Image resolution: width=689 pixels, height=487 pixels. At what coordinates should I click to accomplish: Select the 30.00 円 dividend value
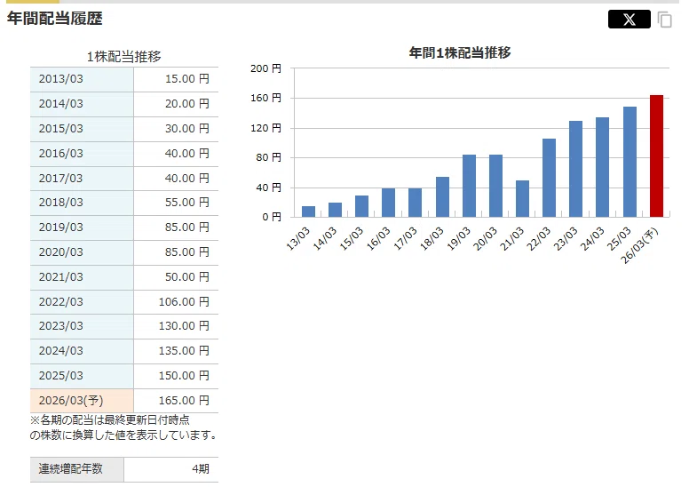[187, 129]
